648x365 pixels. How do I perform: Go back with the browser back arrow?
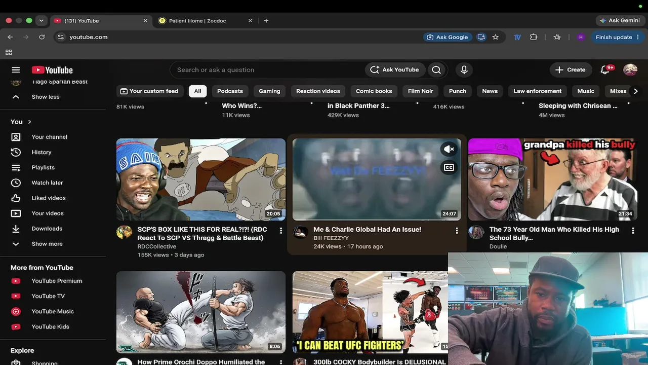10,37
